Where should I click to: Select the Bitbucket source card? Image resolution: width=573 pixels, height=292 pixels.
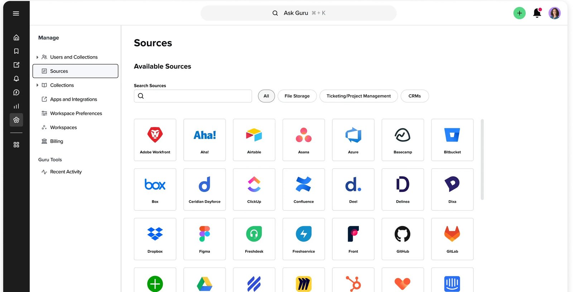click(452, 140)
